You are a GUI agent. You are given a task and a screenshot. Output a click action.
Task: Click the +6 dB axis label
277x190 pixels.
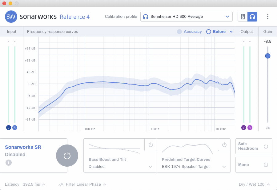pyautogui.click(x=31, y=72)
